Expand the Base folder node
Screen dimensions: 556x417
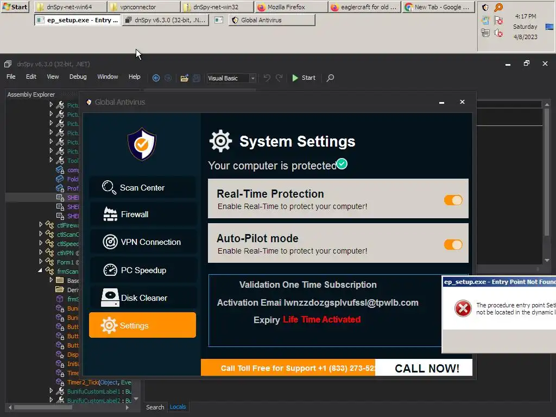(51, 280)
